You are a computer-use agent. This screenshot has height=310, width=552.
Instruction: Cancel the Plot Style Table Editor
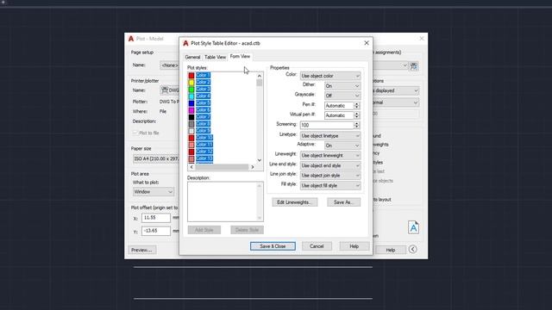317,246
